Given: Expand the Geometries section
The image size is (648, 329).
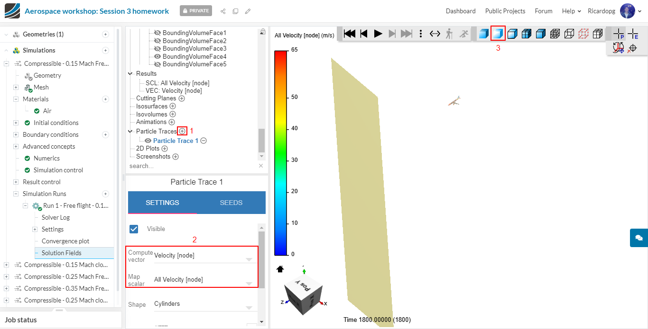Looking at the screenshot, I should 7,34.
